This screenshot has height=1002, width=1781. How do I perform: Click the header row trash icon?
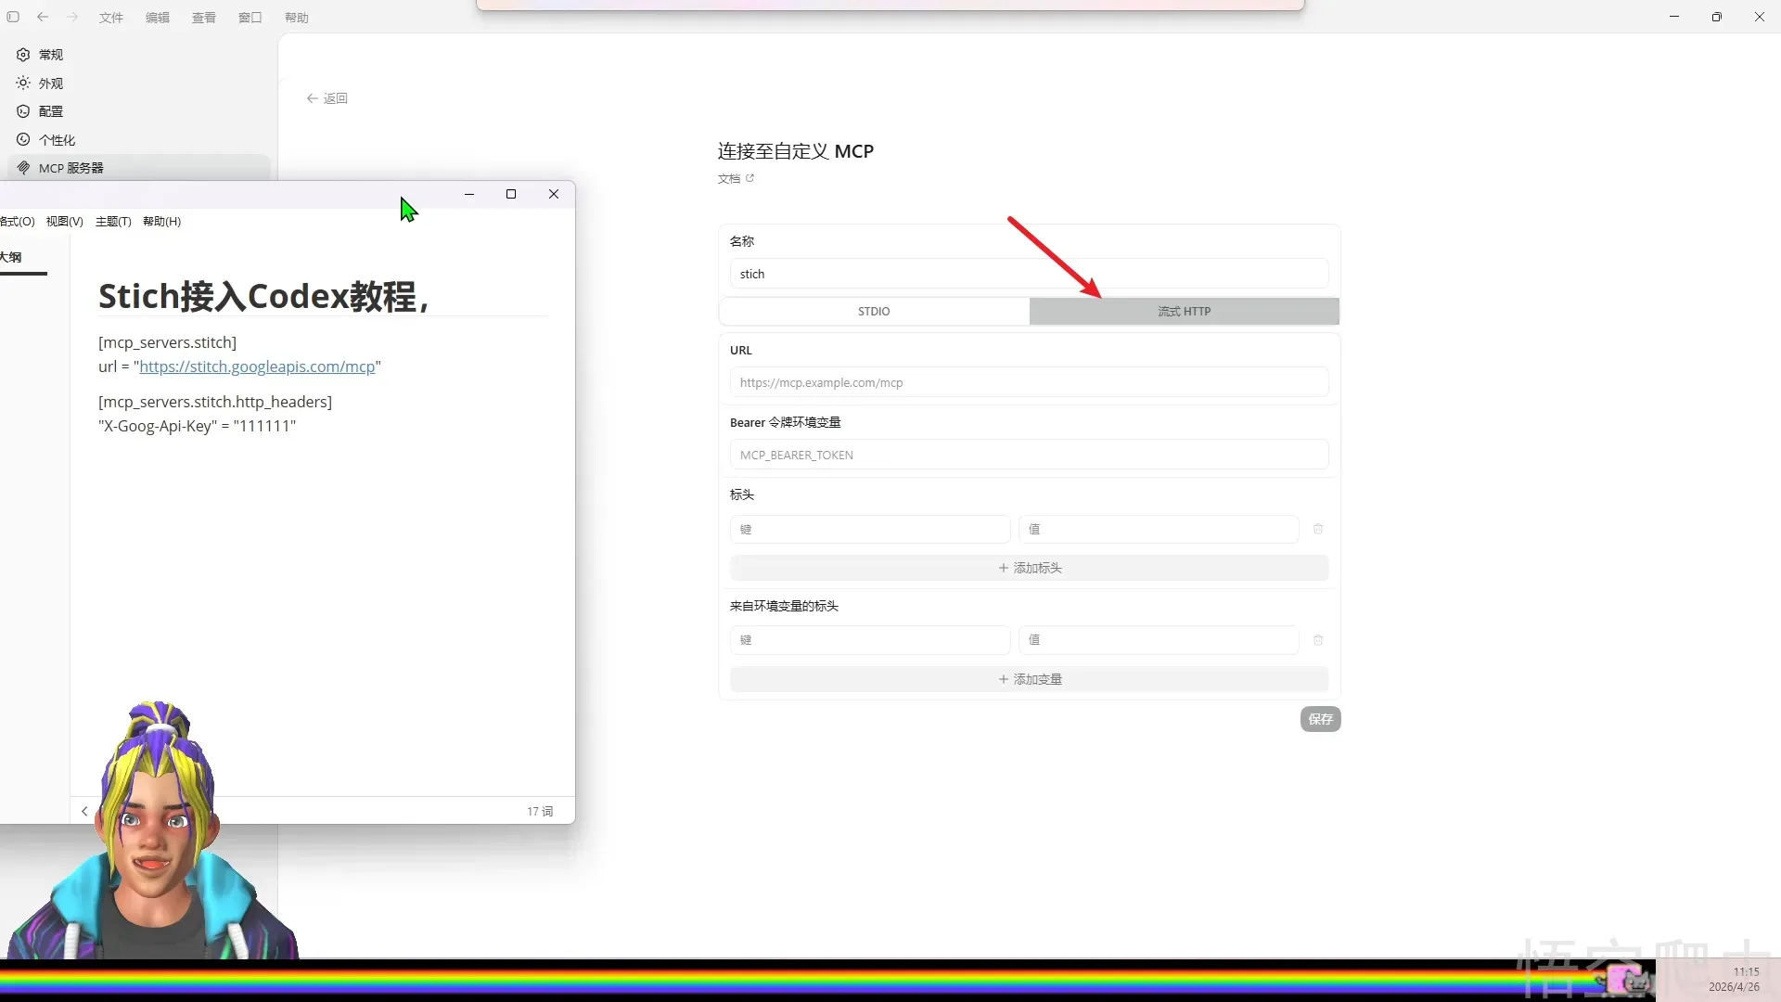[x=1318, y=529]
